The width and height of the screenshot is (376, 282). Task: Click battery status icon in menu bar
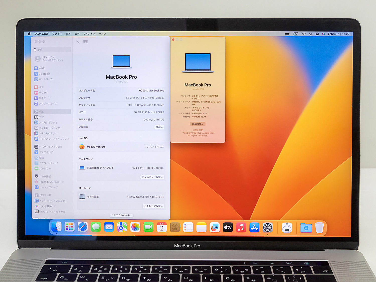[x=287, y=34]
